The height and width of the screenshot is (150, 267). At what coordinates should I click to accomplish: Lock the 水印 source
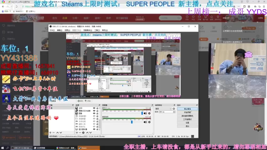point(97,108)
